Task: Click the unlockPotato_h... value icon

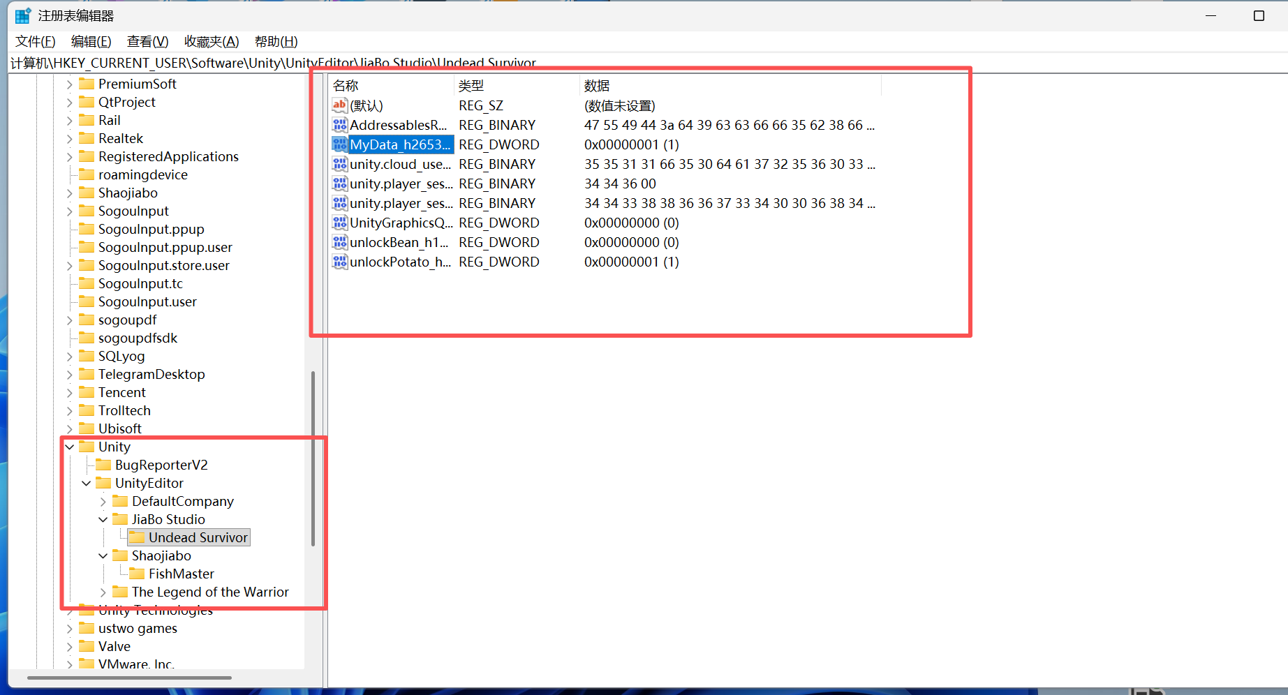Action: pos(340,262)
